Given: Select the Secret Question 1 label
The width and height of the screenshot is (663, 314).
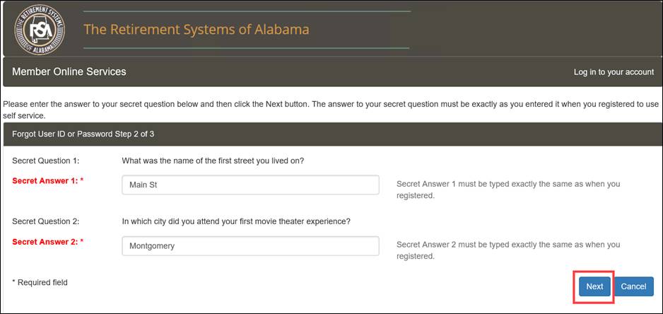Looking at the screenshot, I should point(46,161).
